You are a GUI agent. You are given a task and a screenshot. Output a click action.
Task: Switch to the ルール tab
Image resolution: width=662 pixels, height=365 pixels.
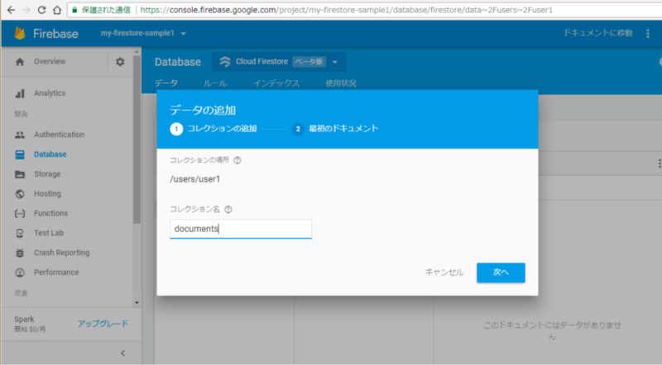coord(215,83)
